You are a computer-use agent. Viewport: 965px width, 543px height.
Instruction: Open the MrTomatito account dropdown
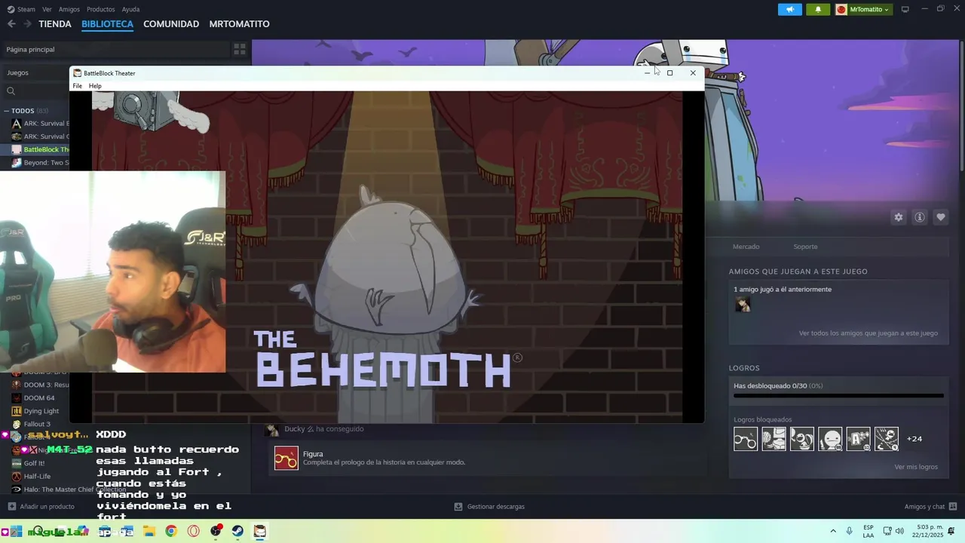[863, 9]
